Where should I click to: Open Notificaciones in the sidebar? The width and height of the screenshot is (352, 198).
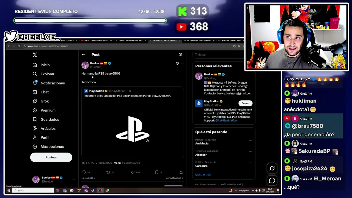(49, 83)
